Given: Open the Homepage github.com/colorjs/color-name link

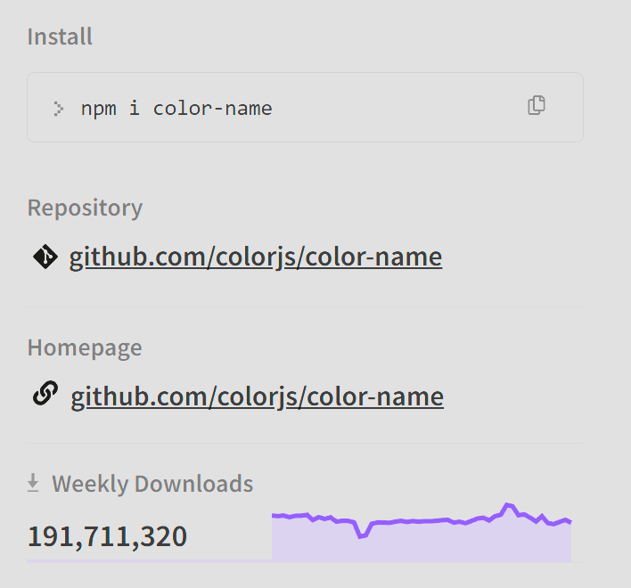Looking at the screenshot, I should 257,396.
